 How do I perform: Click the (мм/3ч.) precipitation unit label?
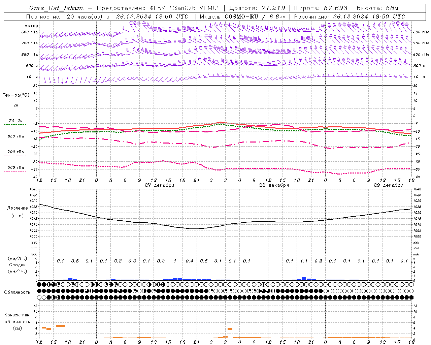pos(18,258)
